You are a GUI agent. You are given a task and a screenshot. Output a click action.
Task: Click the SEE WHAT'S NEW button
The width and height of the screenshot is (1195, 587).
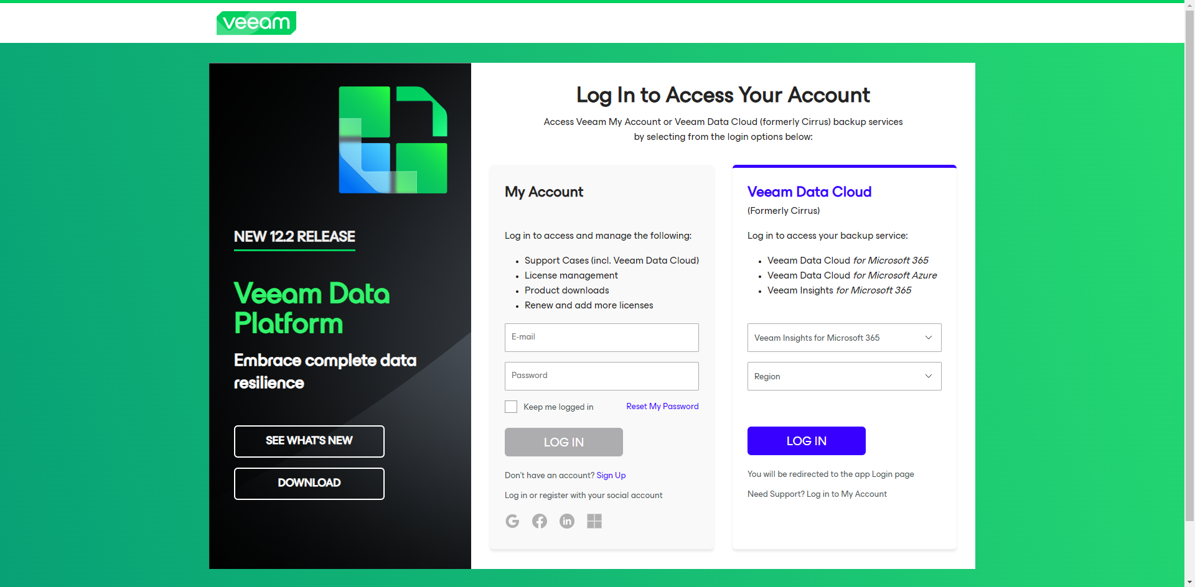tap(309, 441)
